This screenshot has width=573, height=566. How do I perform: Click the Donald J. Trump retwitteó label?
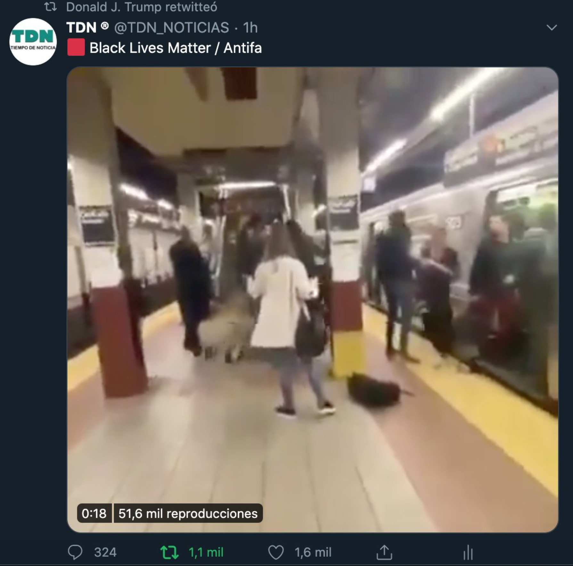pyautogui.click(x=142, y=7)
